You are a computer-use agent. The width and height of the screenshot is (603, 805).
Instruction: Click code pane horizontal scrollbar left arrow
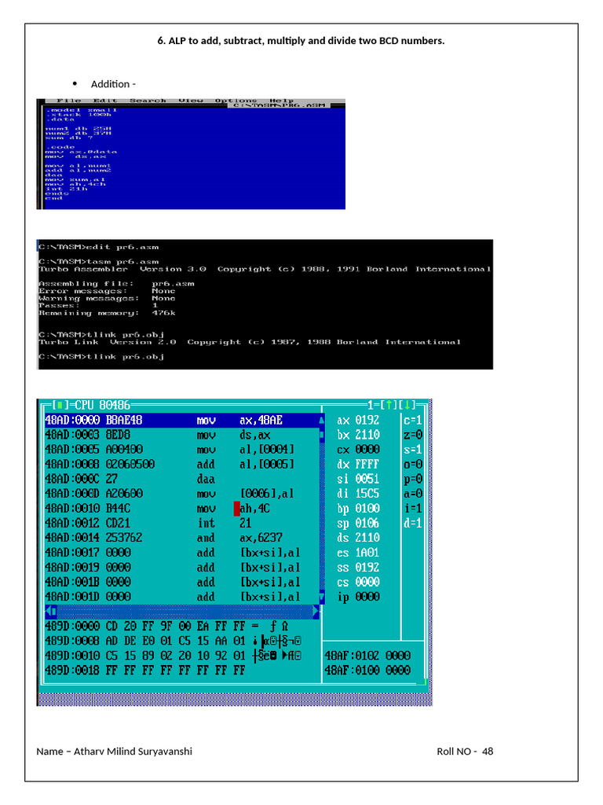click(x=49, y=612)
